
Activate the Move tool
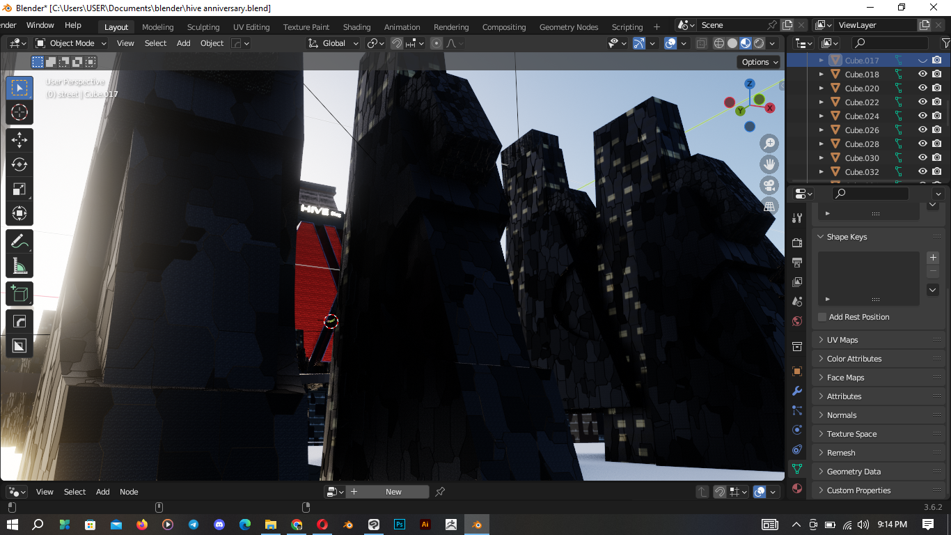tap(19, 140)
